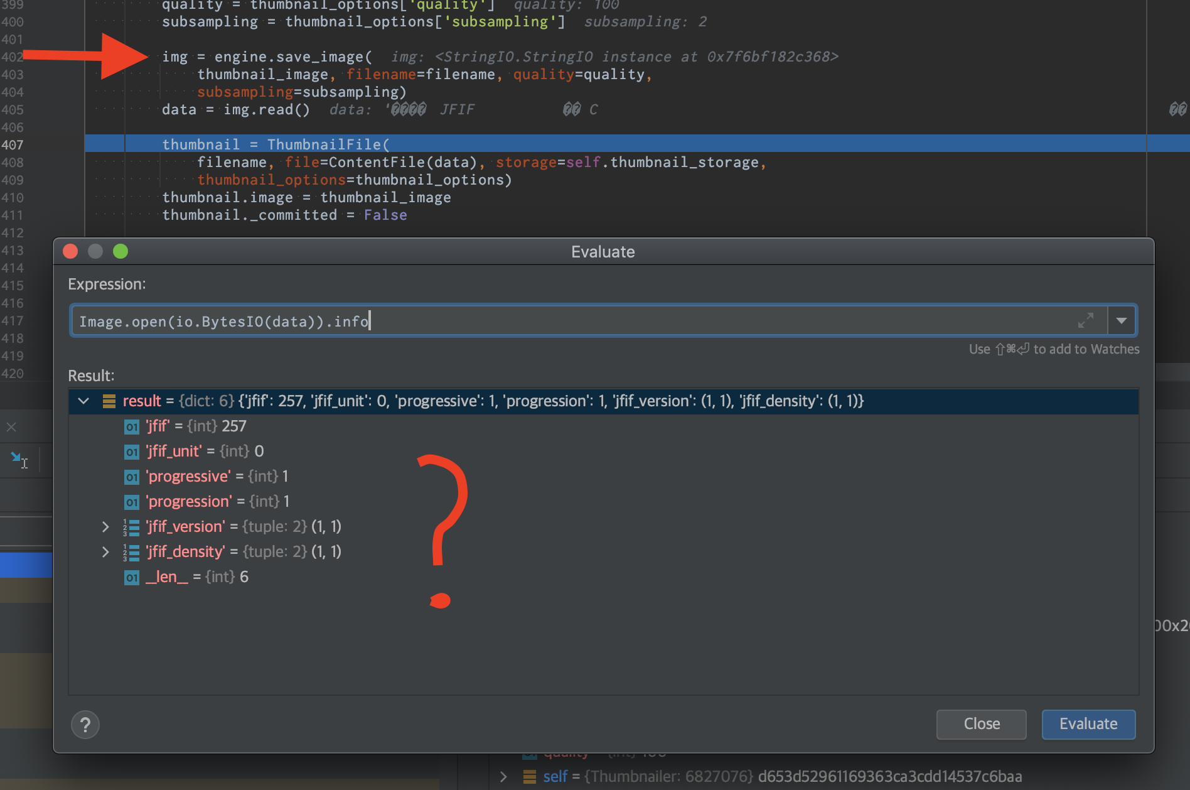Click the int icon beside __len__
Viewport: 1190px width, 790px height.
coord(132,577)
